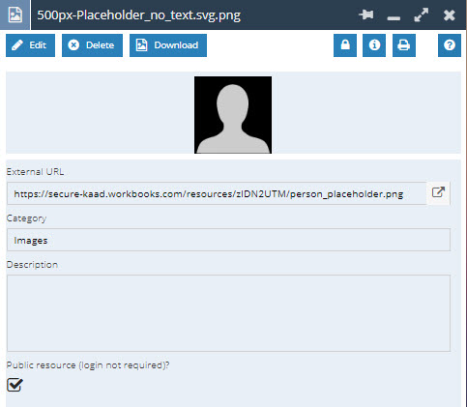Close the resource window
The height and width of the screenshot is (407, 467).
(x=449, y=15)
